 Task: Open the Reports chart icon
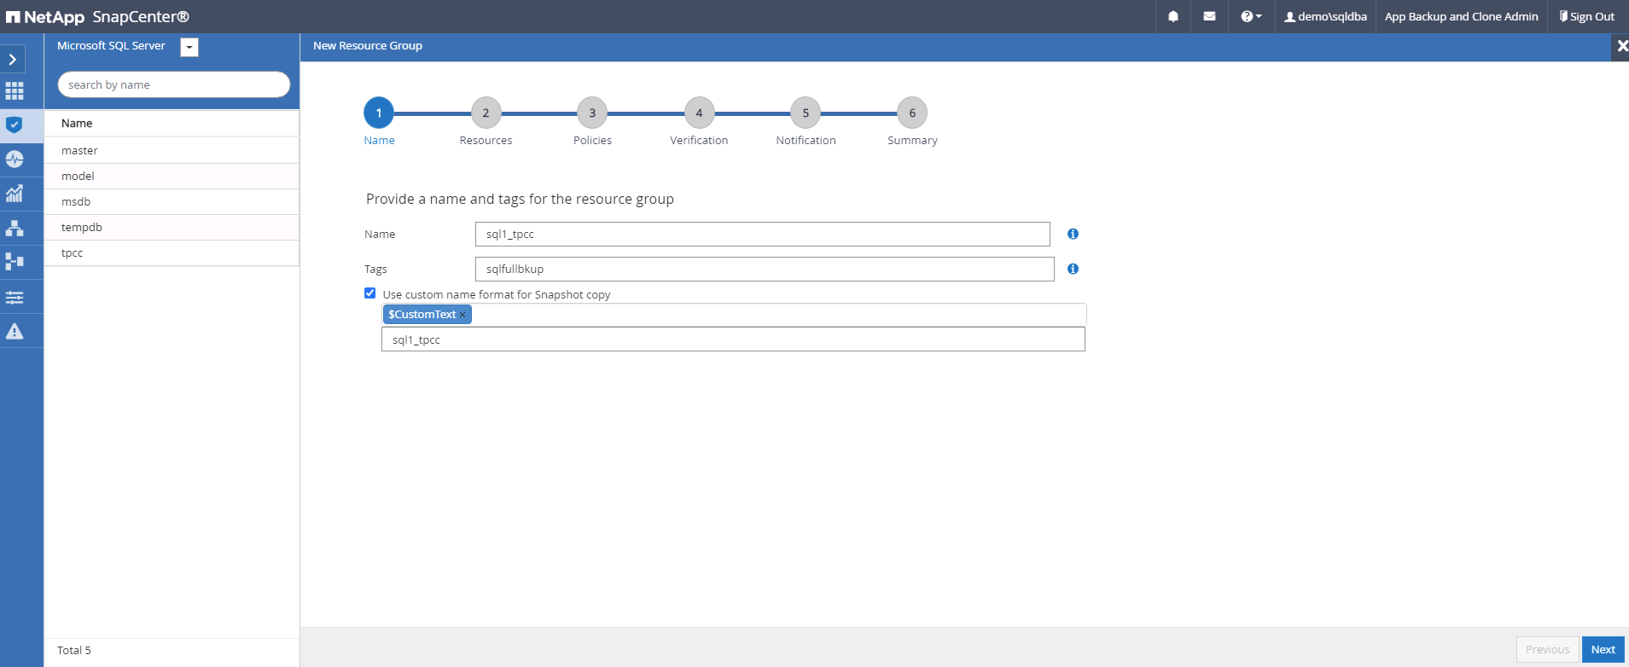(x=15, y=194)
